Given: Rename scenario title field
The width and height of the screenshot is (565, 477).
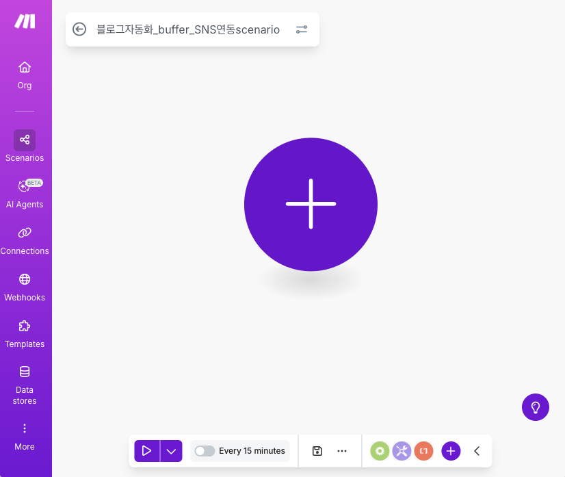Looking at the screenshot, I should [188, 29].
